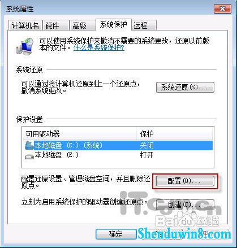Switch to the 远程 tab

click(x=144, y=25)
